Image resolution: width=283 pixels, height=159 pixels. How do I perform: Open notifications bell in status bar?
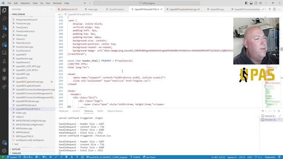(279, 157)
